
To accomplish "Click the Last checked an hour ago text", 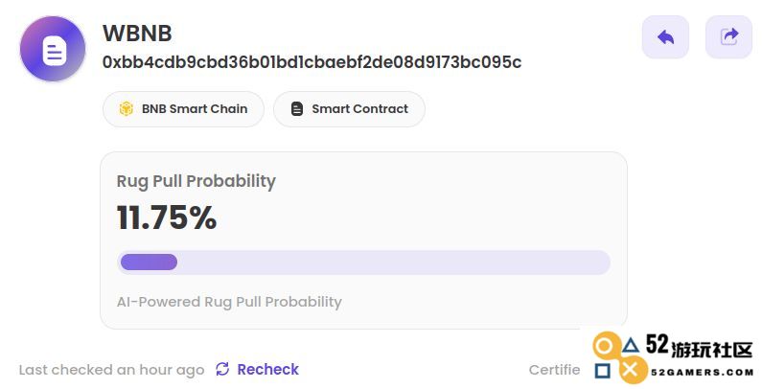I will point(111,370).
